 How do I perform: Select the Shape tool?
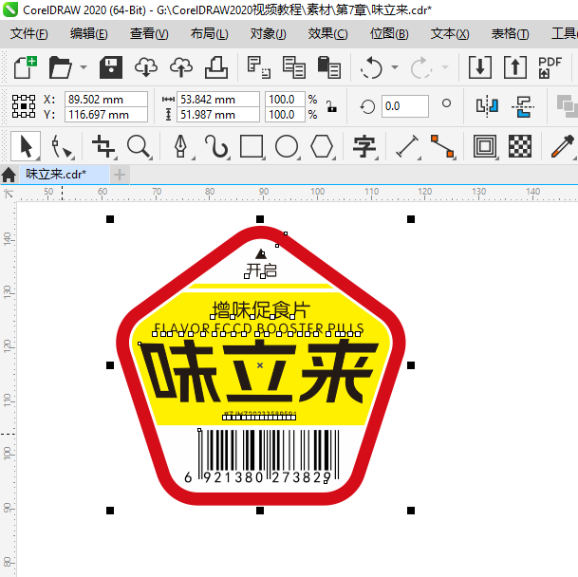click(62, 146)
